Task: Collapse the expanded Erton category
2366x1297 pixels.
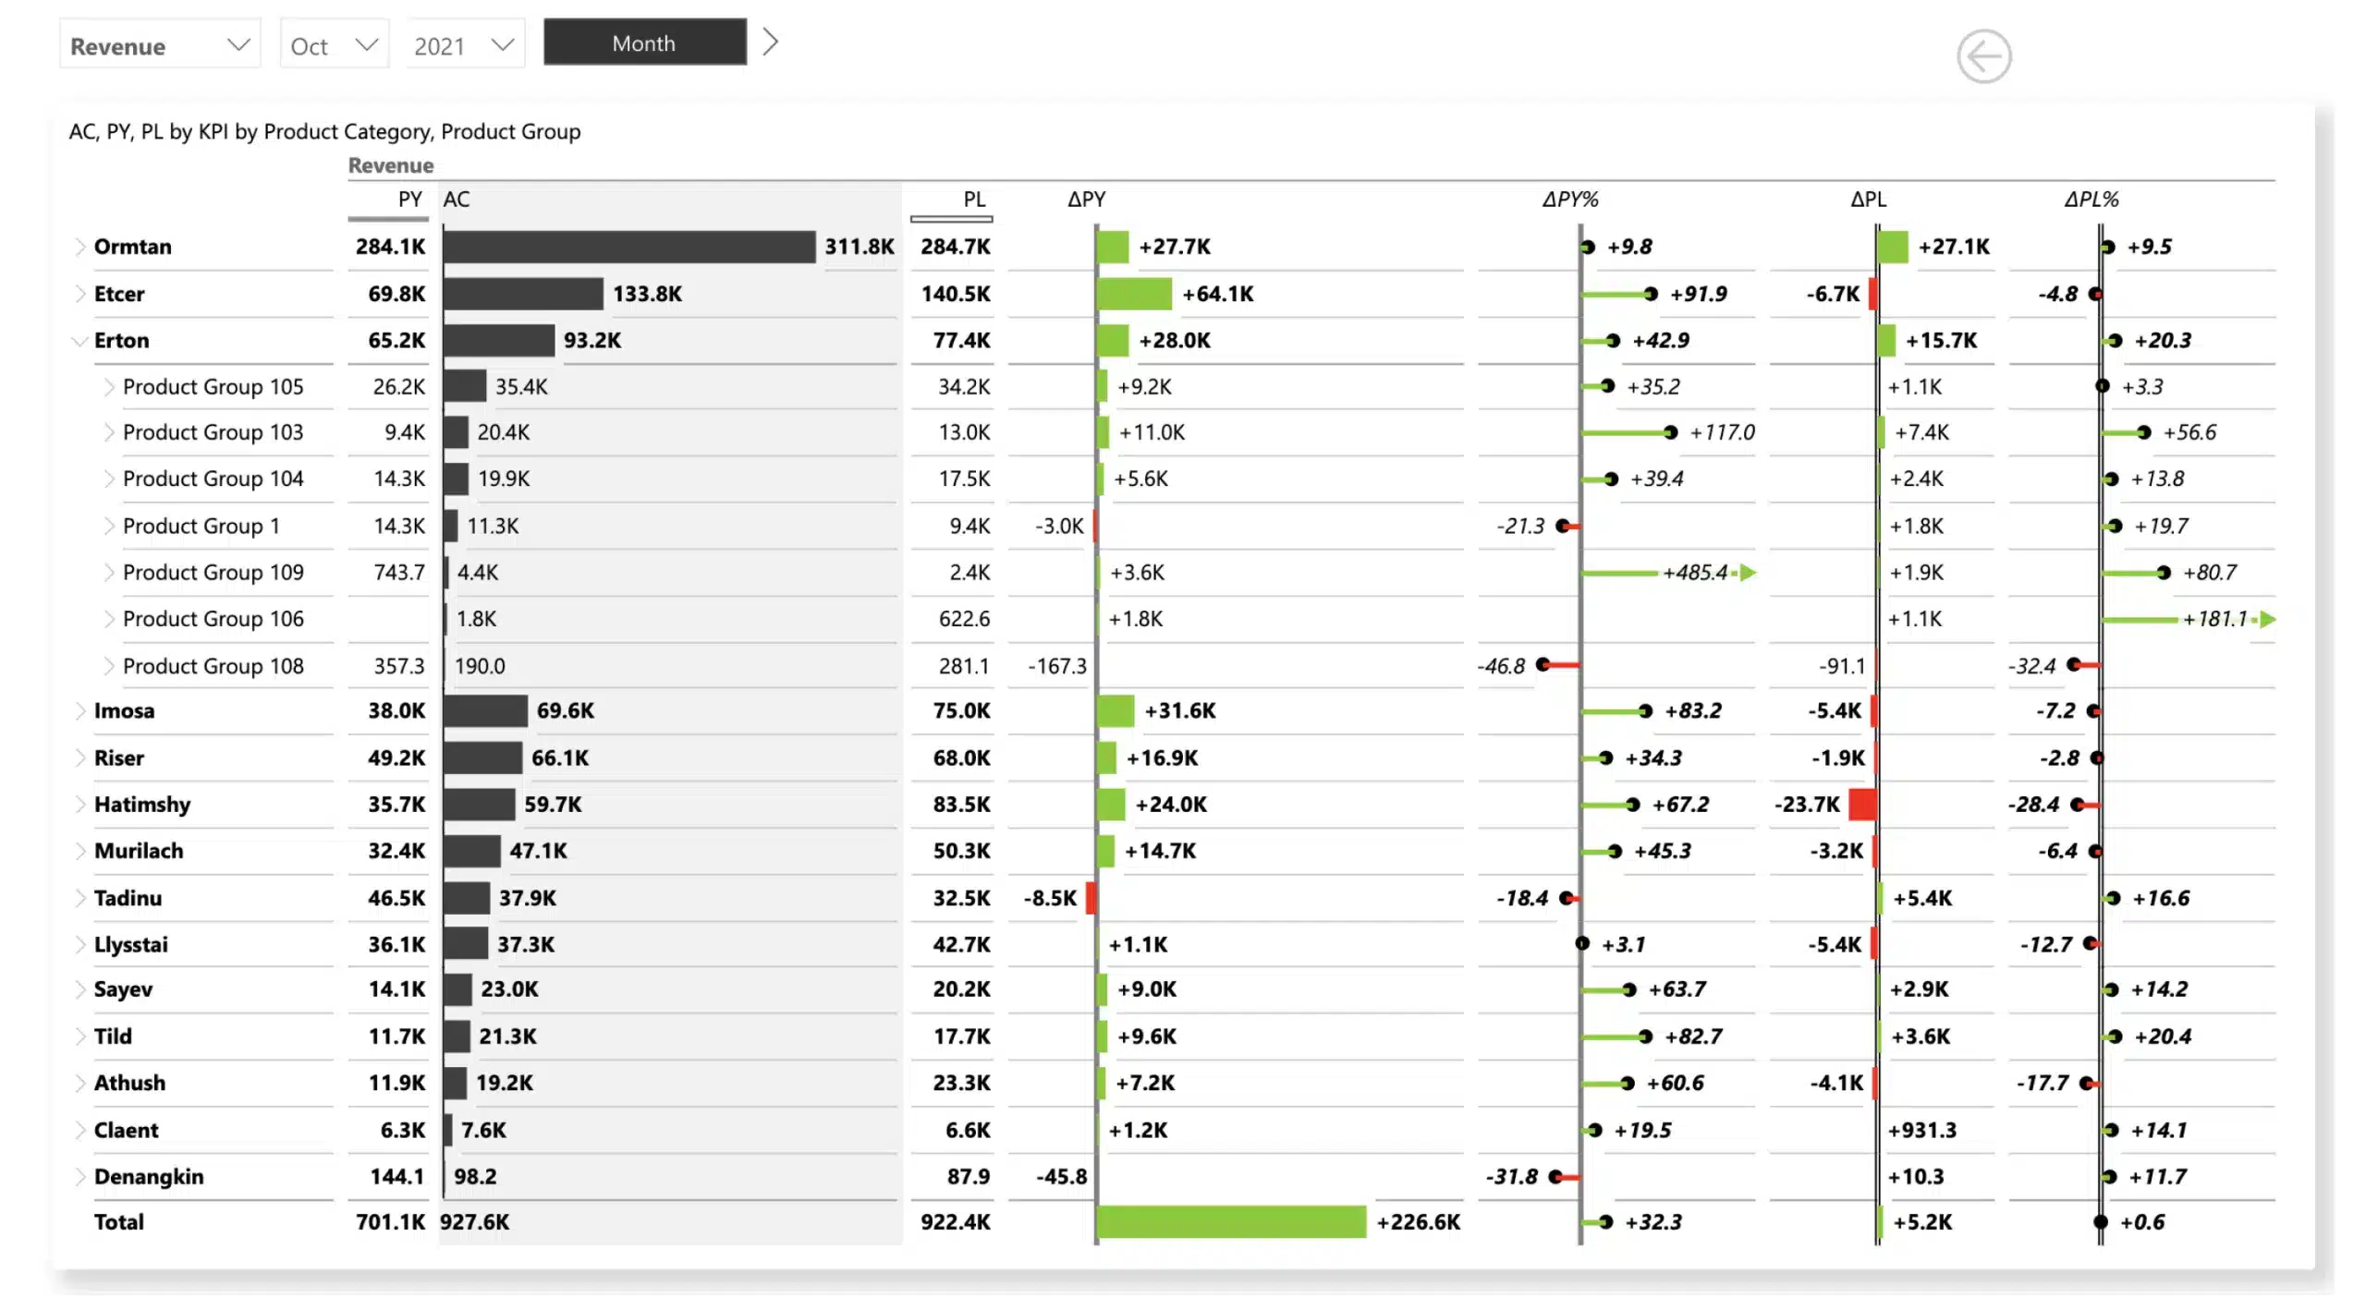Action: [x=79, y=340]
